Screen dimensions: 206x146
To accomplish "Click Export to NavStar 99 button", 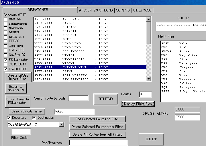I will (x=16, y=88).
